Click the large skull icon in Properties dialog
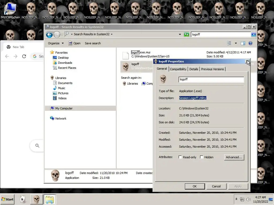 pyautogui.click(x=163, y=79)
